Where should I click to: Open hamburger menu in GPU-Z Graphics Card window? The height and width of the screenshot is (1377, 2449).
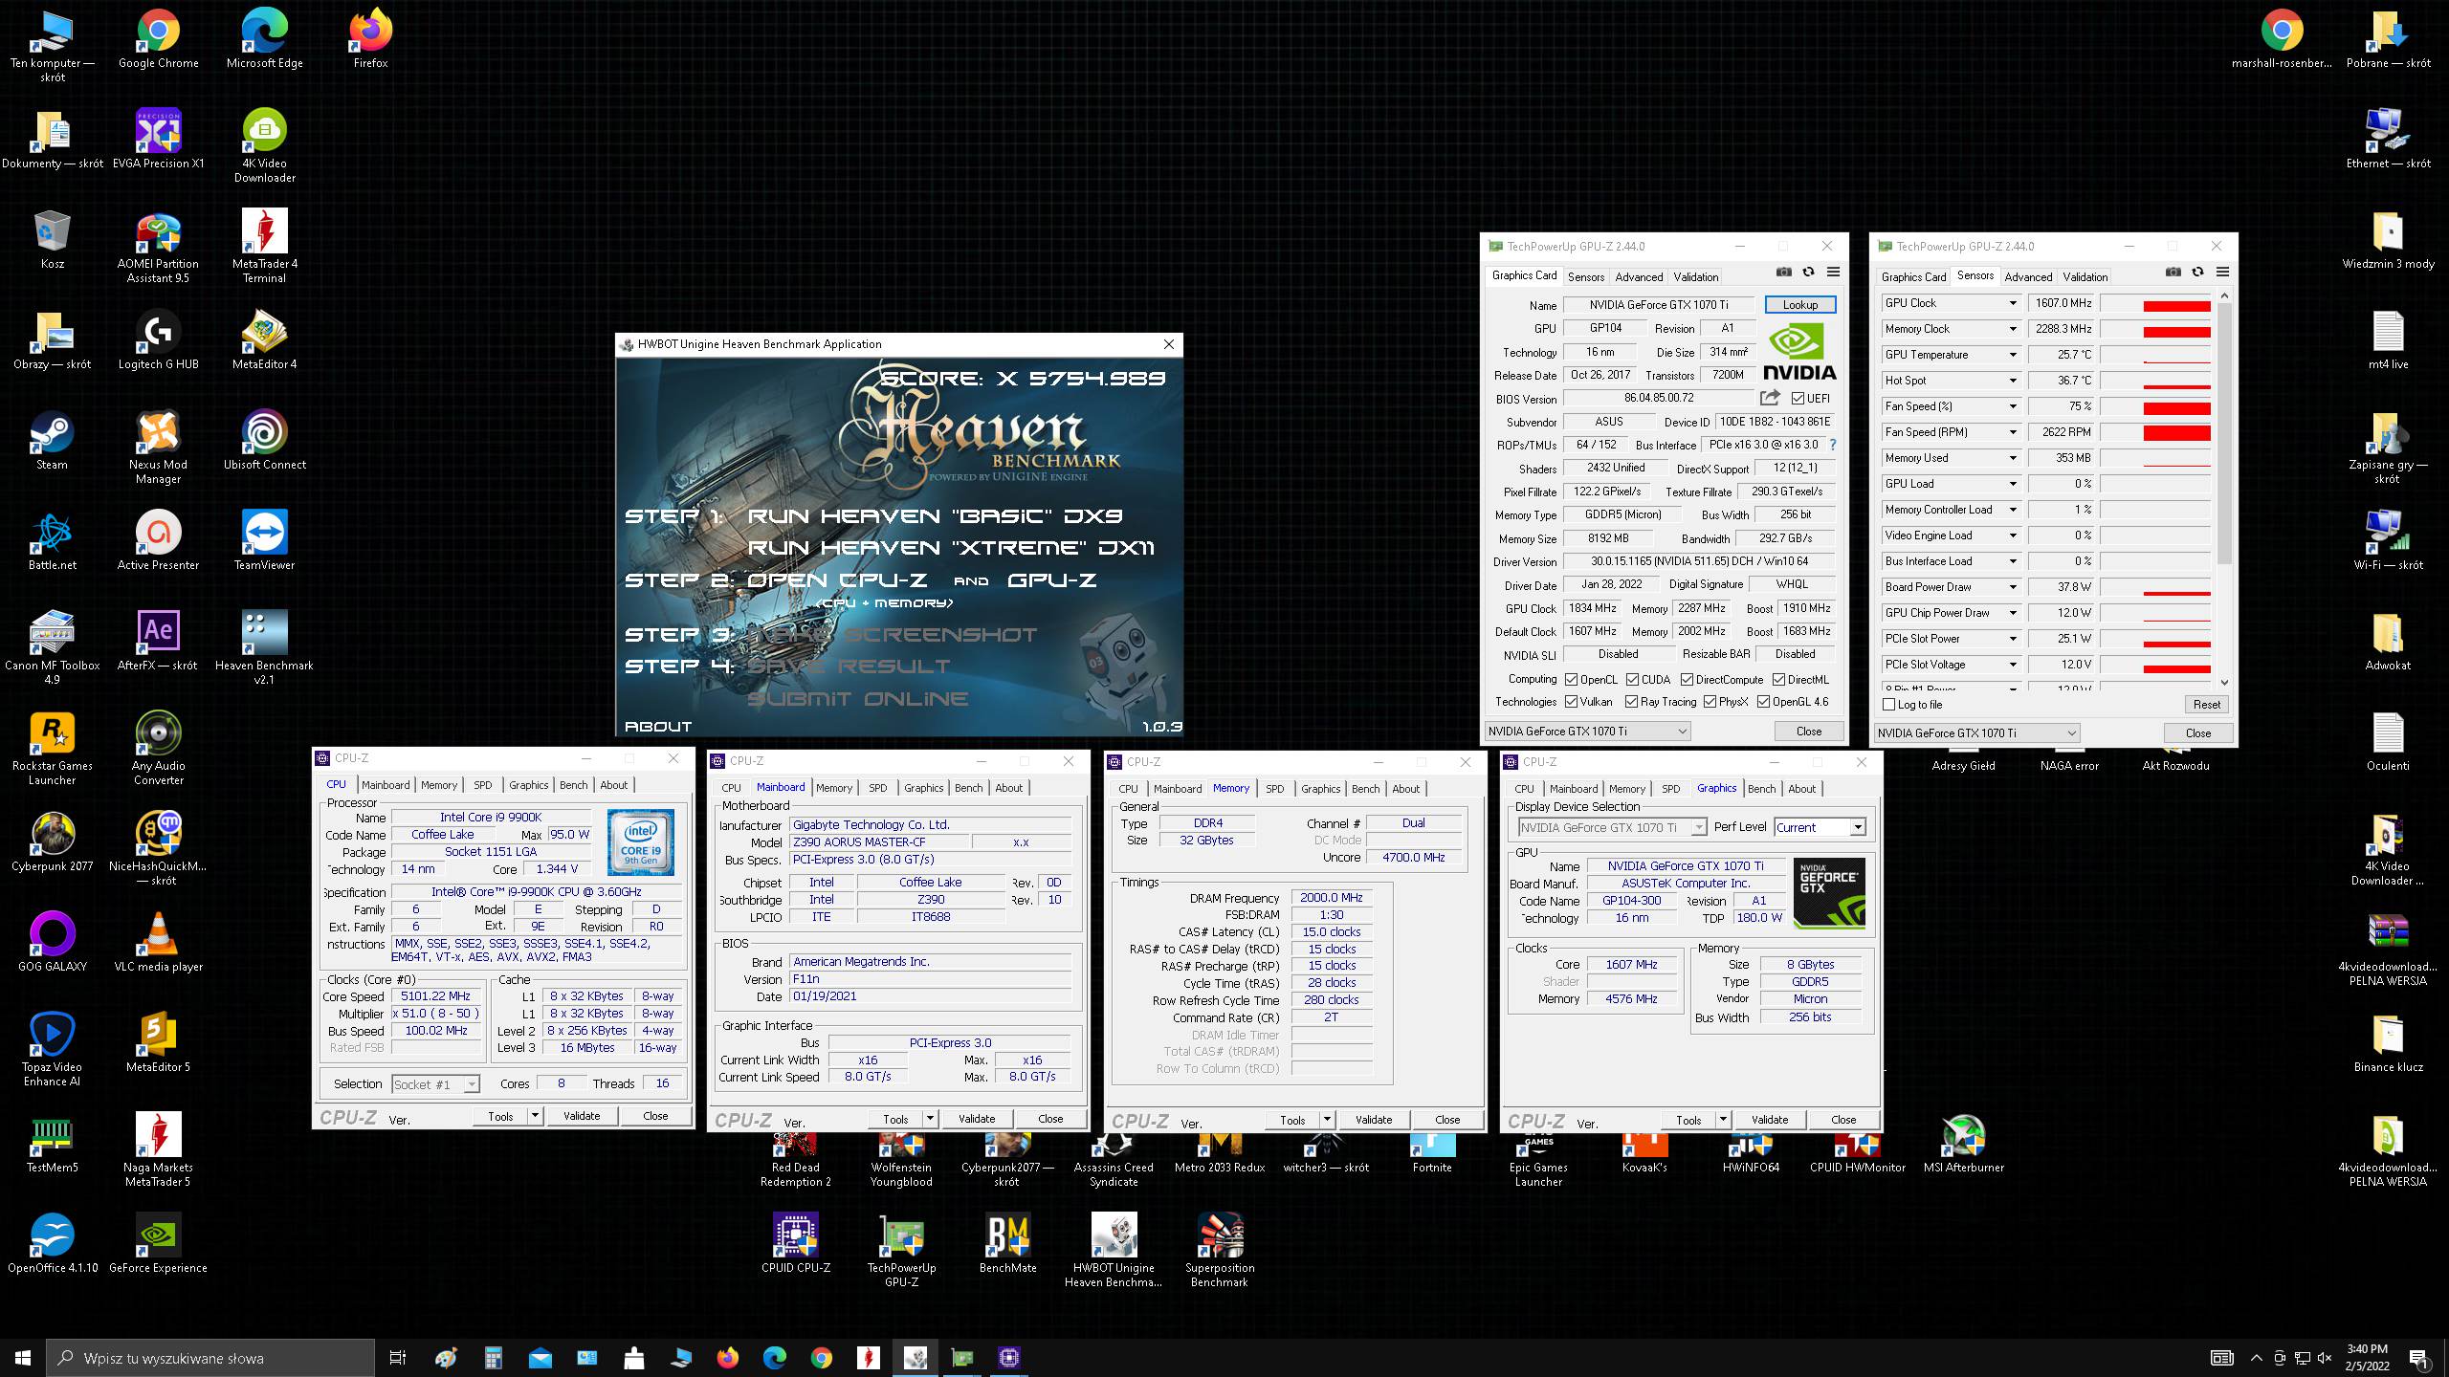point(1833,273)
